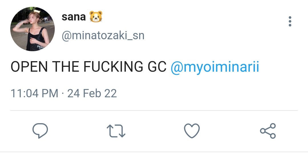This screenshot has width=308, height=157.
Task: Toggle the heart to favorite this post
Action: coord(192,131)
